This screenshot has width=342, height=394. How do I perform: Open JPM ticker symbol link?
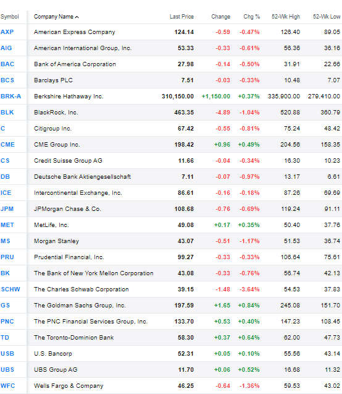[x=7, y=209]
